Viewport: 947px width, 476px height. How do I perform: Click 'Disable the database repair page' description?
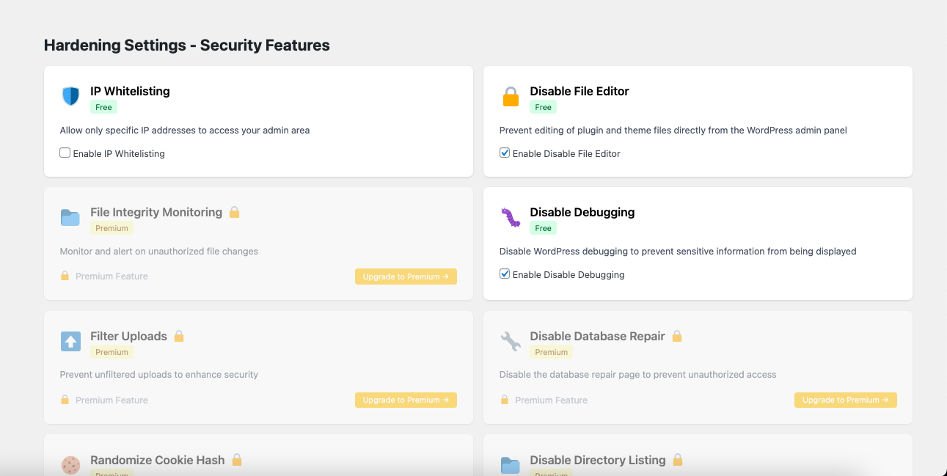(637, 374)
